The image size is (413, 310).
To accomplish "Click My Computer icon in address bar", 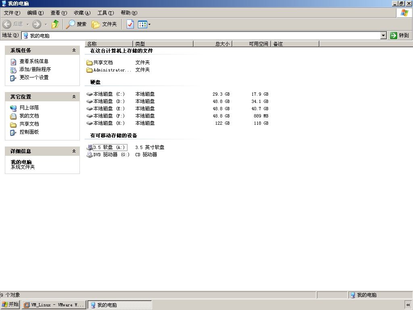I will [x=25, y=36].
